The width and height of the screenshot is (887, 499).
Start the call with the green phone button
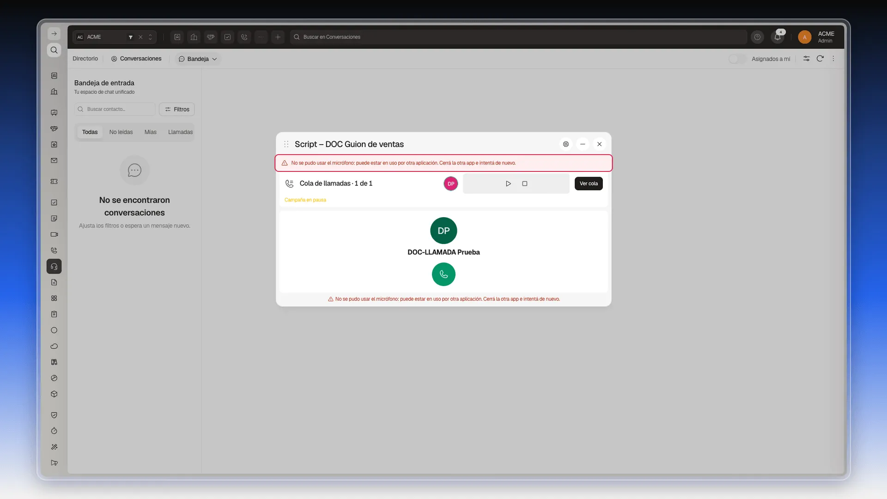click(x=443, y=274)
